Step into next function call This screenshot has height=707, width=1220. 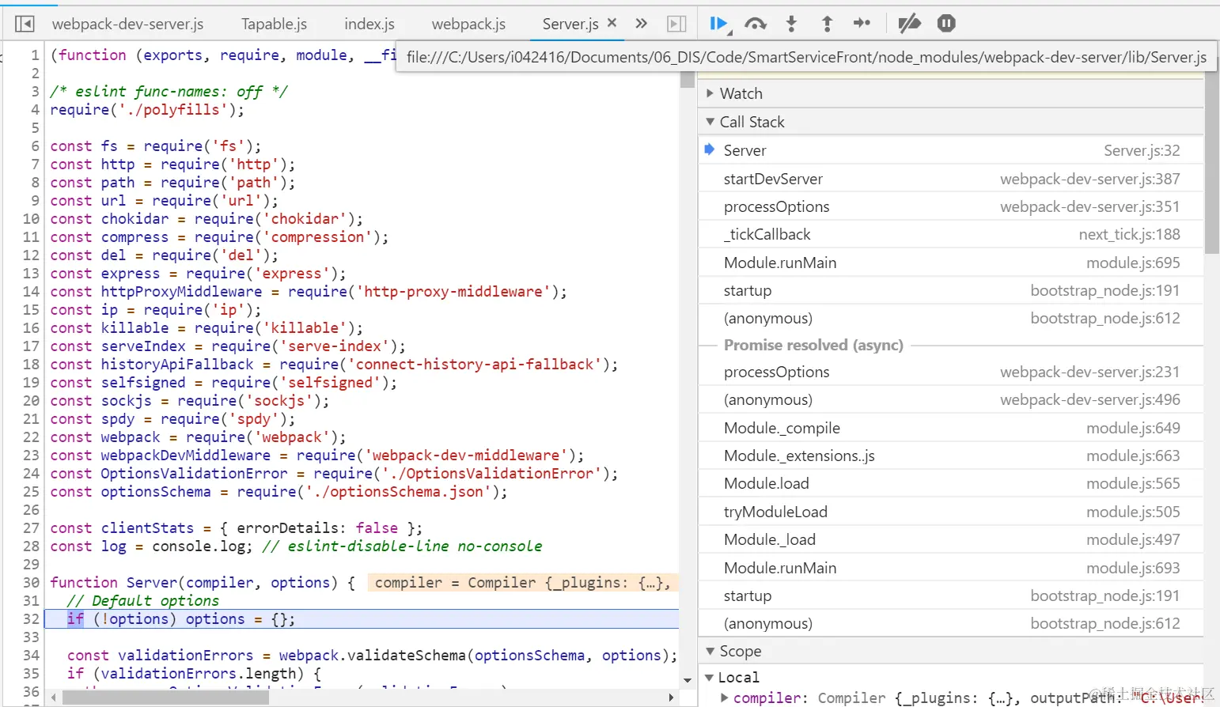click(791, 24)
